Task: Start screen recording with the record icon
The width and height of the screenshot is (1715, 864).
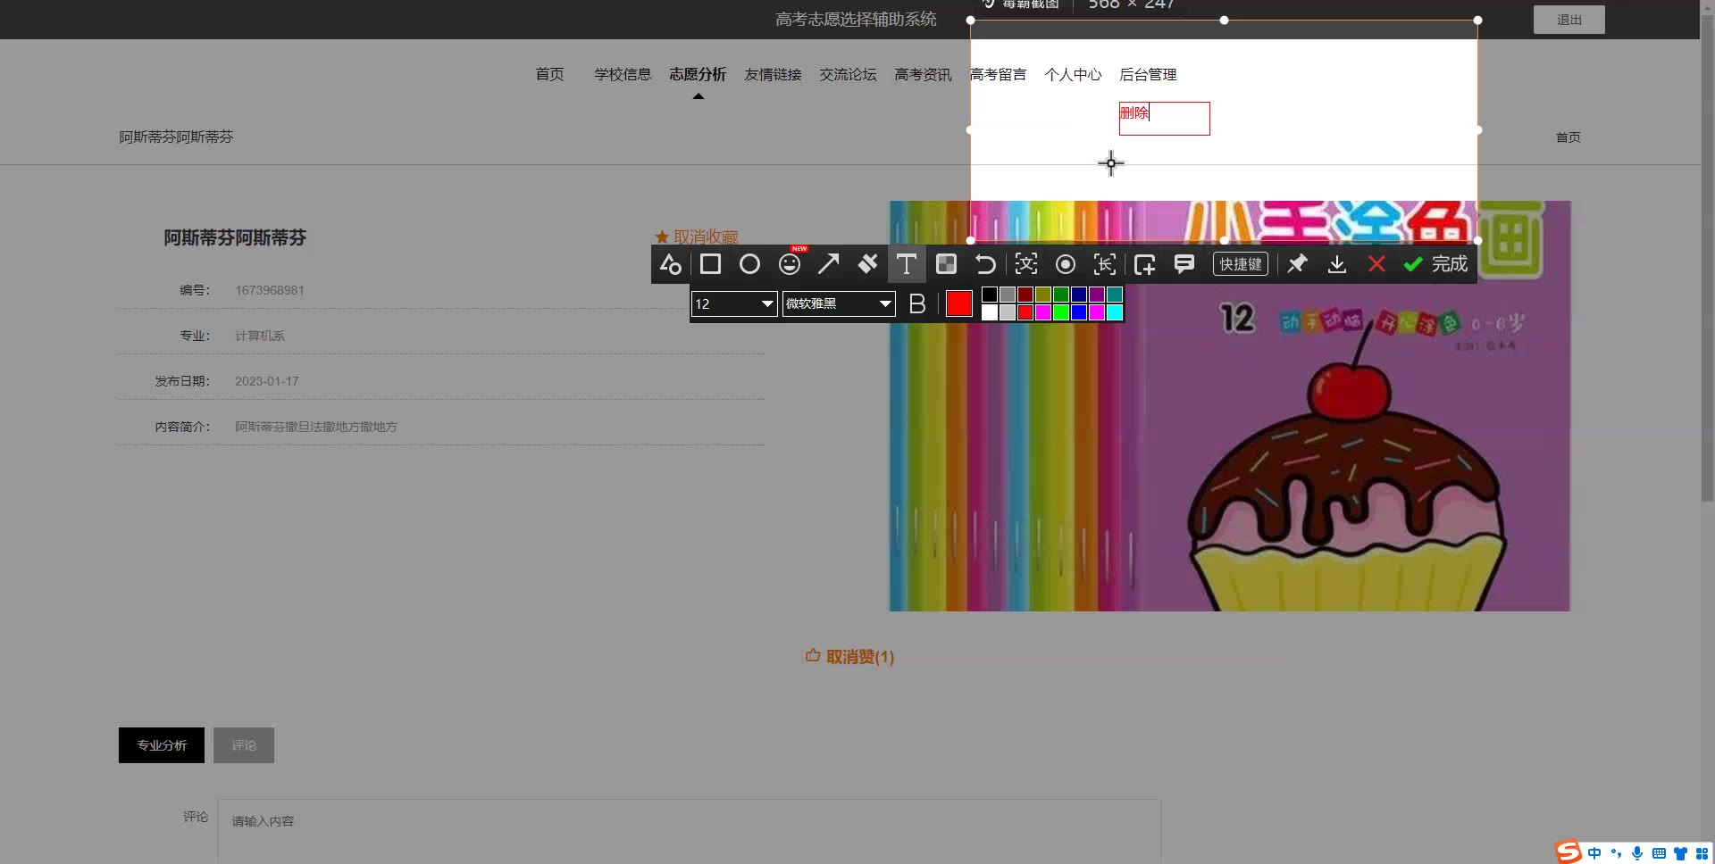Action: (x=1065, y=264)
